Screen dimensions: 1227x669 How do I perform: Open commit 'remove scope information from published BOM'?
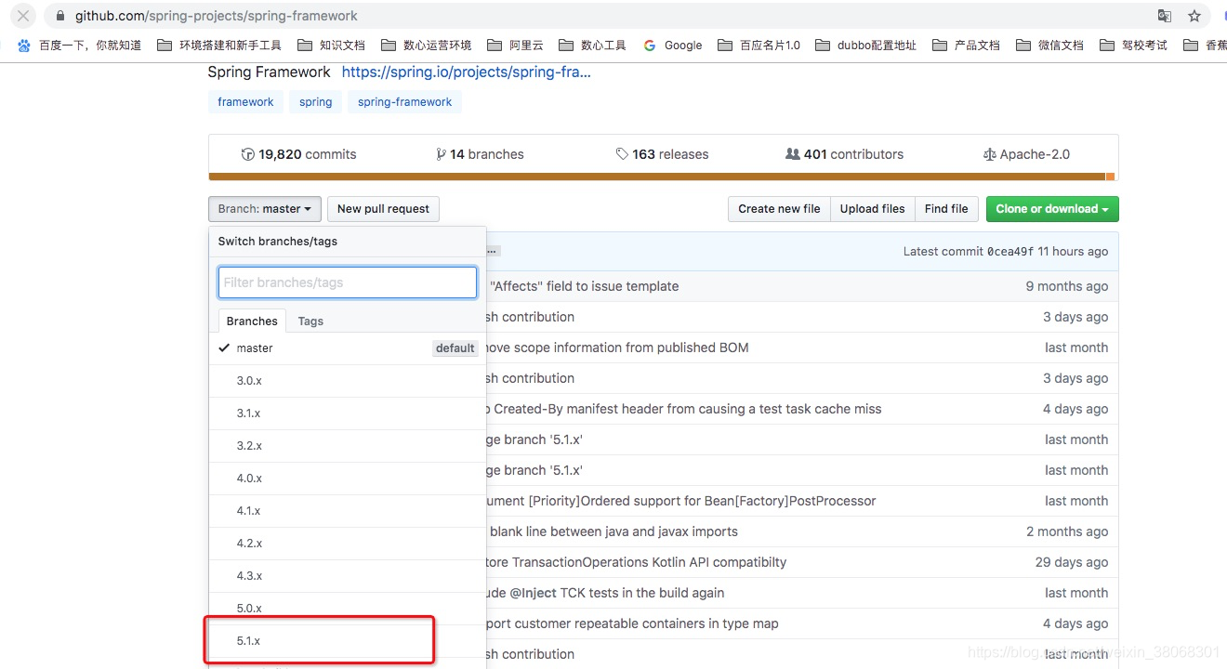coord(617,348)
